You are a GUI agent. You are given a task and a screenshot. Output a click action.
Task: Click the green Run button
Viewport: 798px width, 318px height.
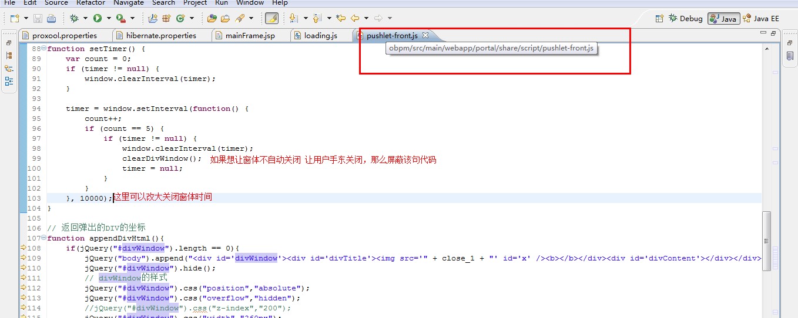tap(98, 19)
